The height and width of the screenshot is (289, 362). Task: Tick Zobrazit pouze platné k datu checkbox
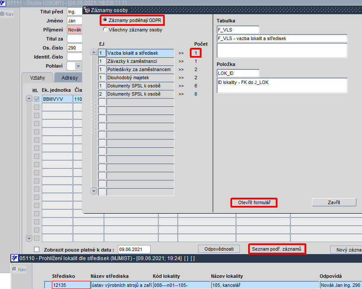(x=37, y=249)
